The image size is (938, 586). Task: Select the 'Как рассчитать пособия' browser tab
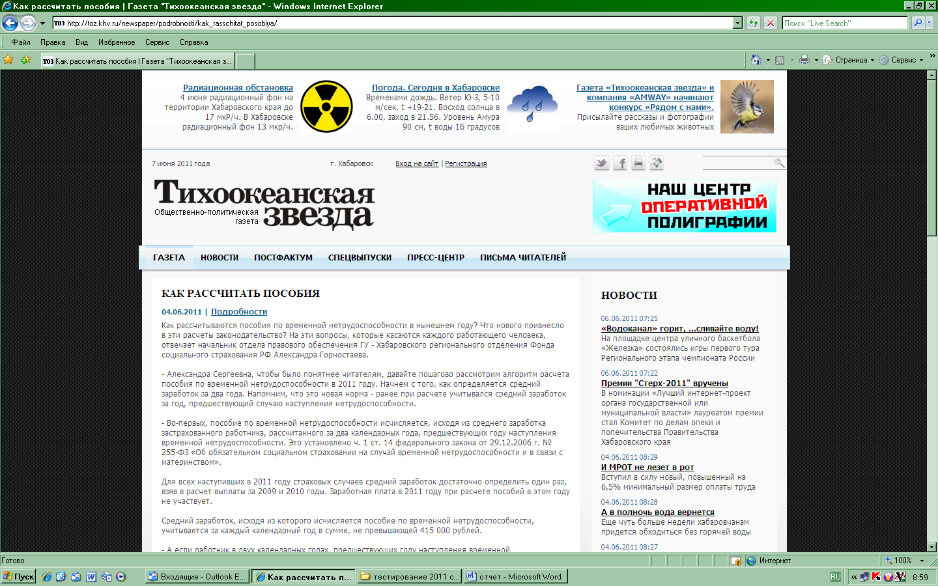137,61
